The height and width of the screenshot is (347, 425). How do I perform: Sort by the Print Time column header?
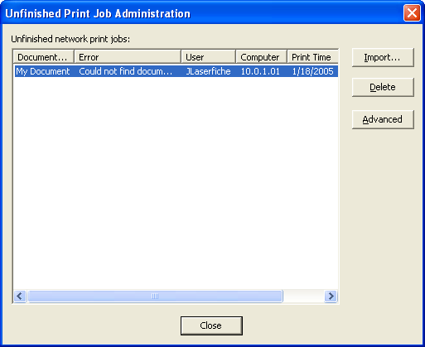313,57
